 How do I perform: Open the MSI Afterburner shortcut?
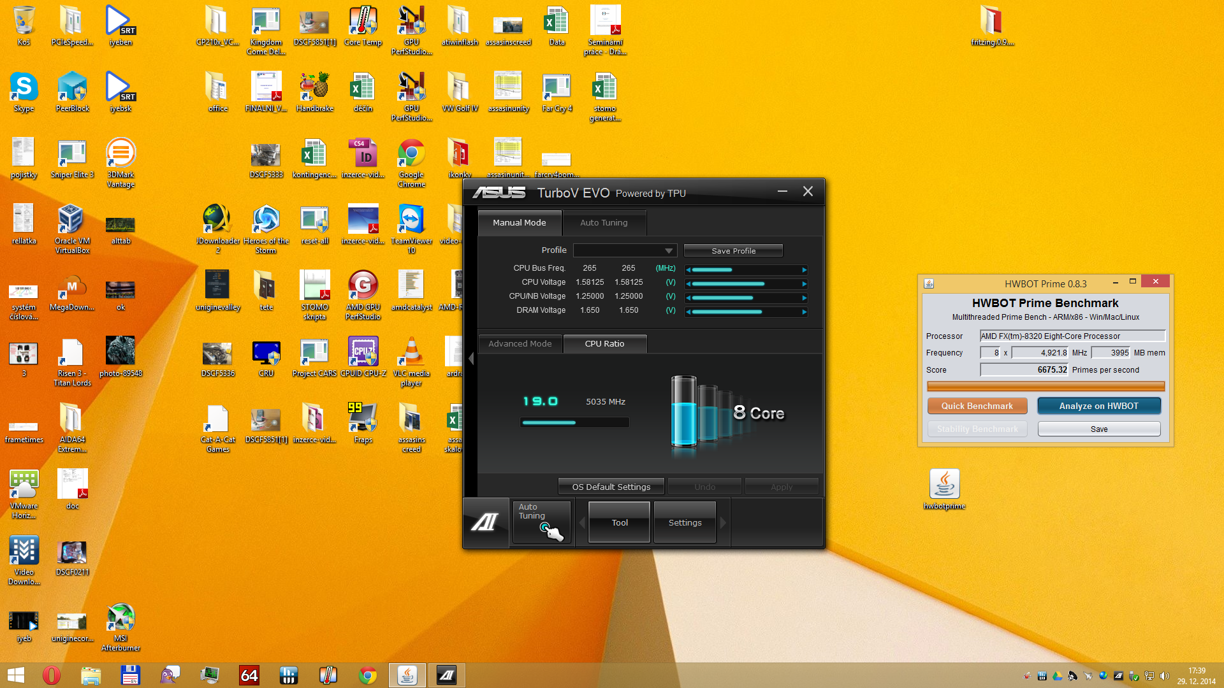click(x=120, y=626)
